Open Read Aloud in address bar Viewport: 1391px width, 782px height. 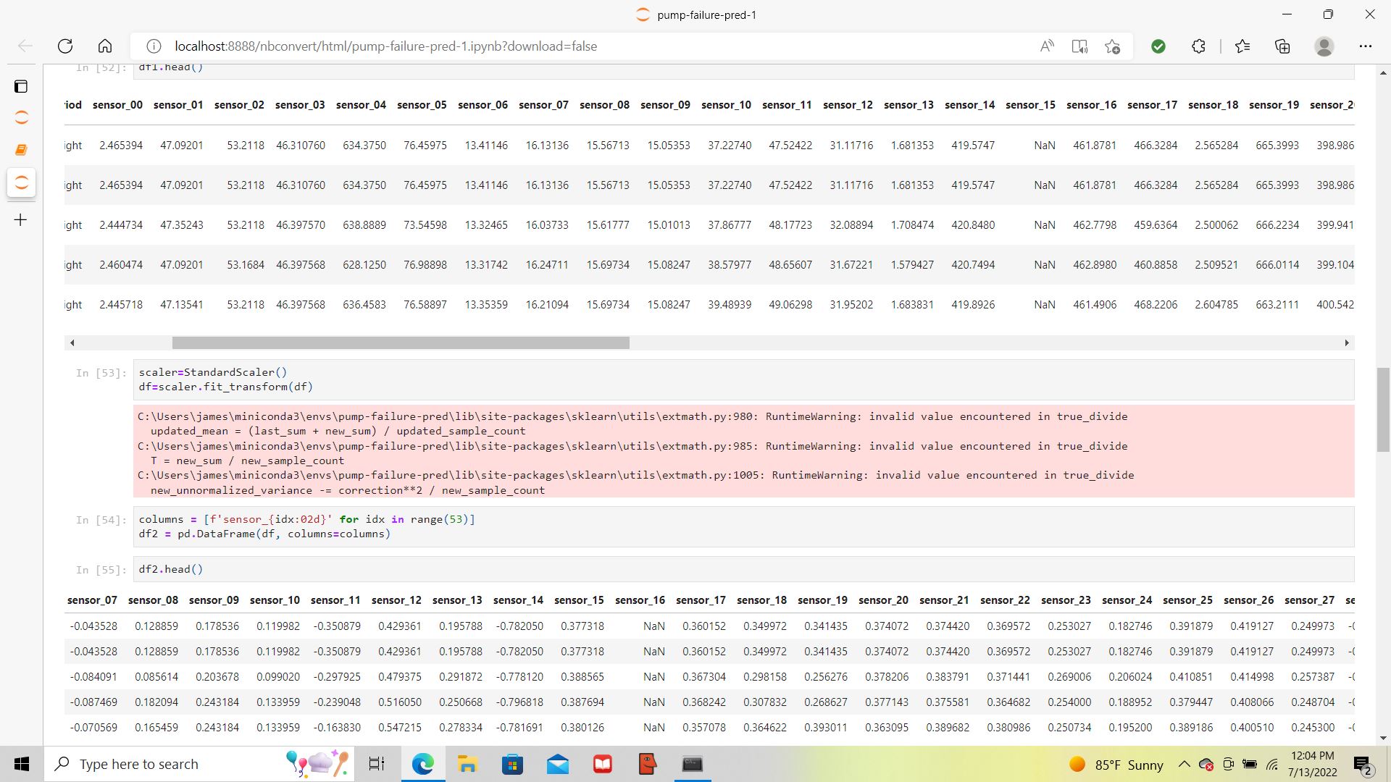(x=1046, y=46)
